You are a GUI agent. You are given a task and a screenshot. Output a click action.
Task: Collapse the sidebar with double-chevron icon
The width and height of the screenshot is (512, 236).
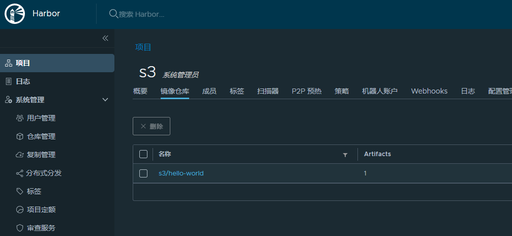click(105, 38)
